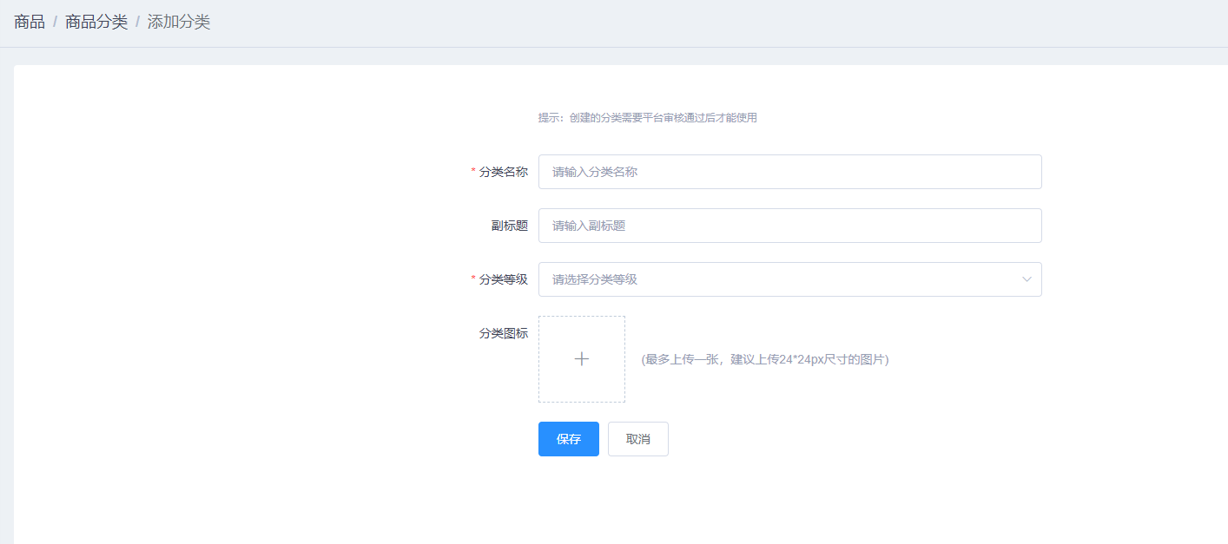Viewport: 1228px width, 544px height.
Task: Click into the 请输入副标题 text field
Action: click(x=789, y=226)
